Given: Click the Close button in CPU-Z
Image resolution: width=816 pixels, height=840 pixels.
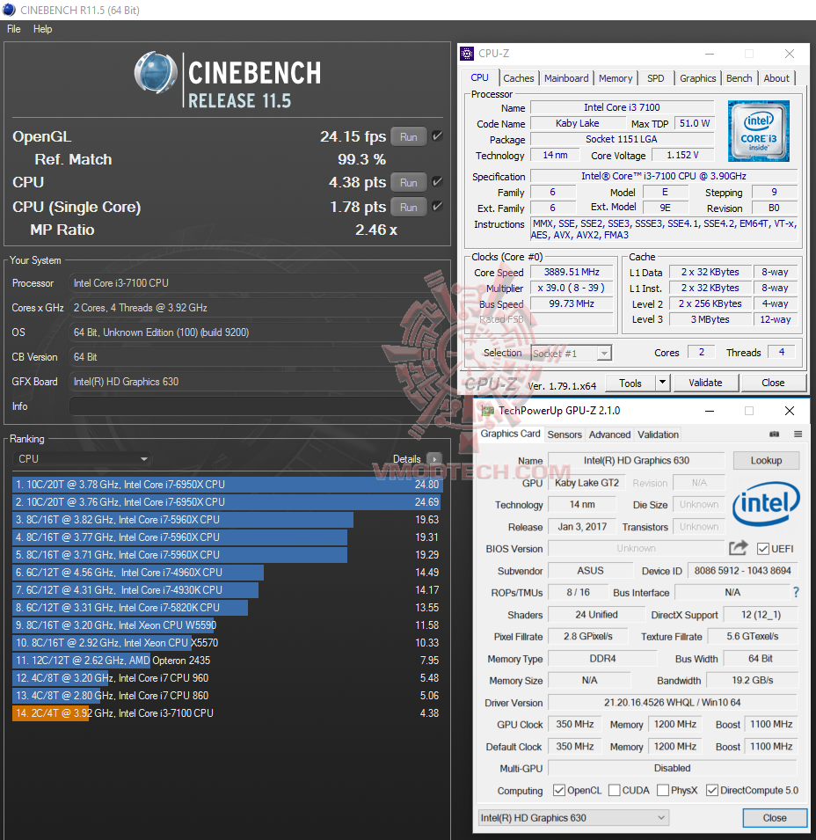Looking at the screenshot, I should (x=773, y=383).
